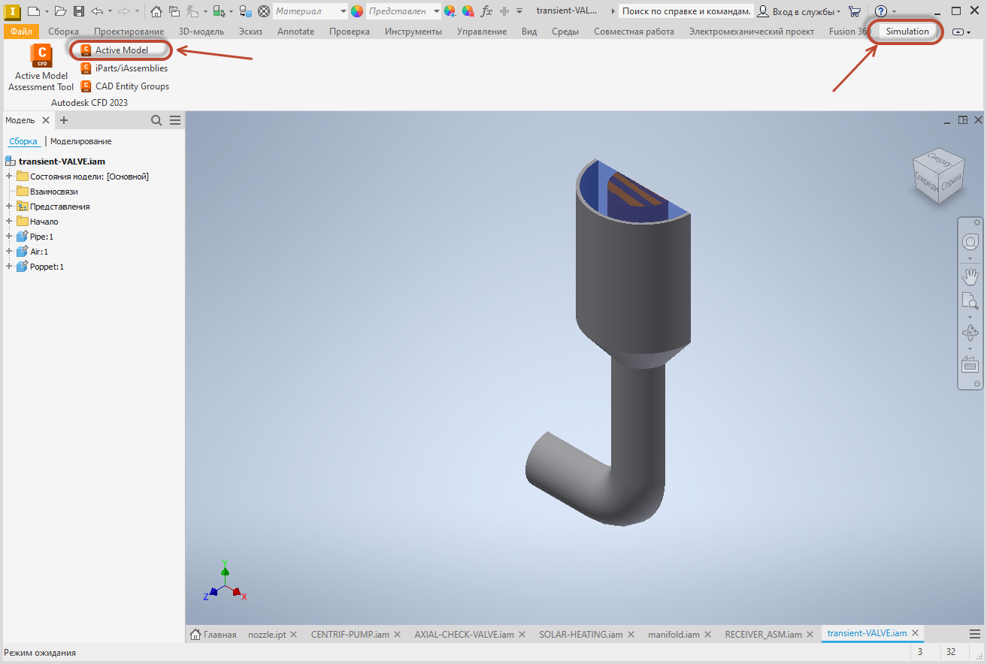This screenshot has width=987, height=664.
Task: Open the Вид ribbon tab
Action: 529,32
